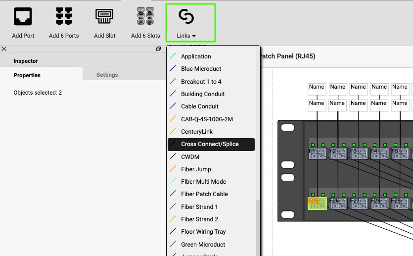Viewport: 413px width, 256px height.
Task: Select port F2 on patch panel
Action: 338,154
